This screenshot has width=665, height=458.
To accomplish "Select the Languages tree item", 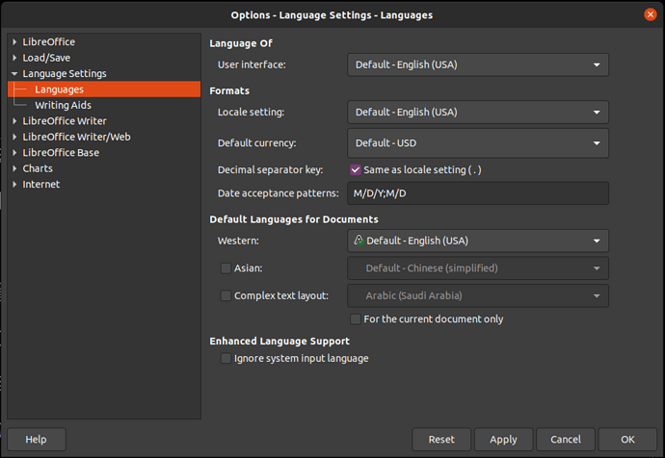I will tap(104, 89).
